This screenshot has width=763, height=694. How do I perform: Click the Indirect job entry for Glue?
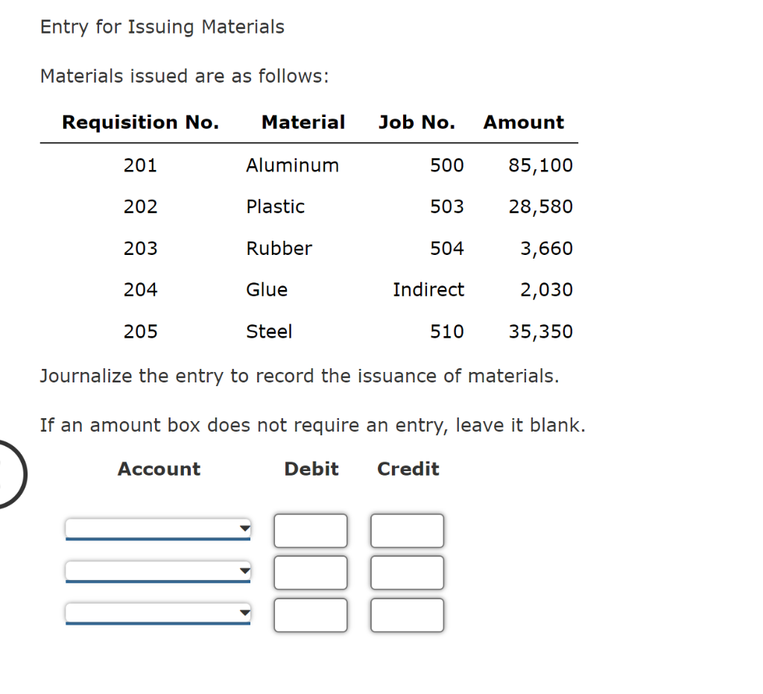[428, 289]
